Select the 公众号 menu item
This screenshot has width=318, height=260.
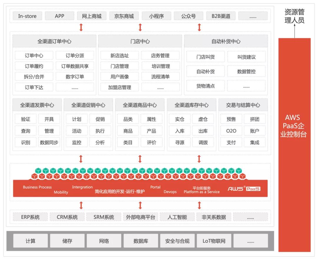(188, 16)
